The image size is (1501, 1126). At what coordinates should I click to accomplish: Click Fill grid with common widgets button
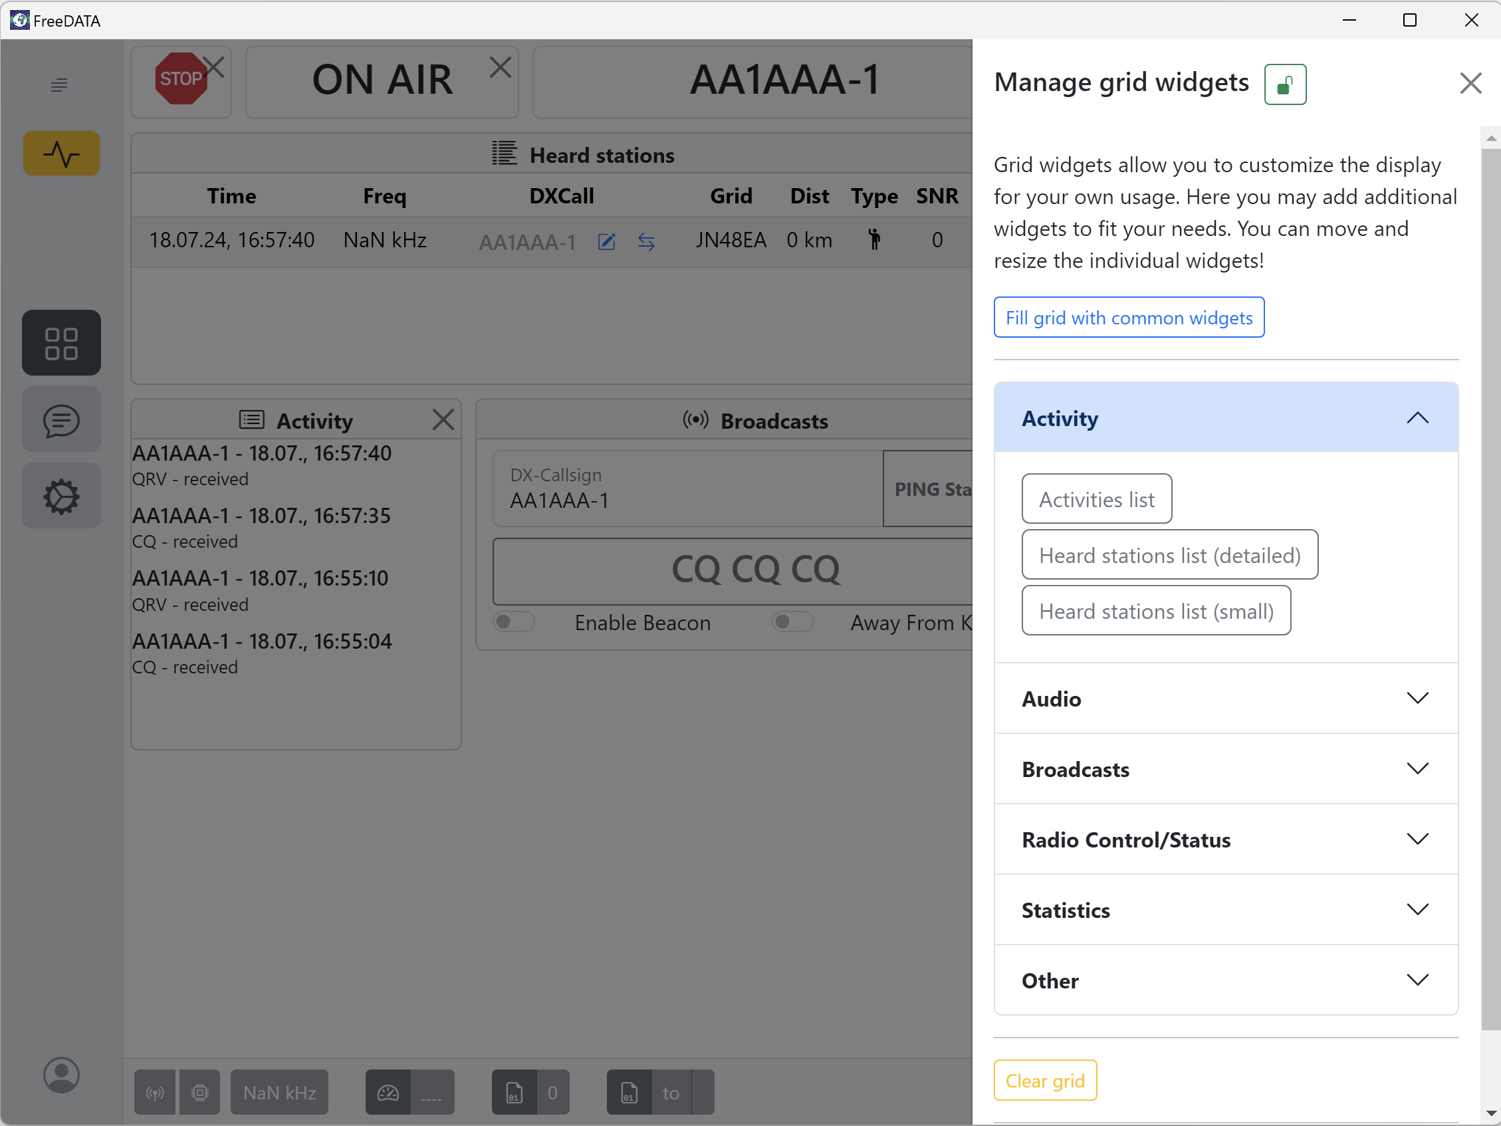(x=1129, y=317)
